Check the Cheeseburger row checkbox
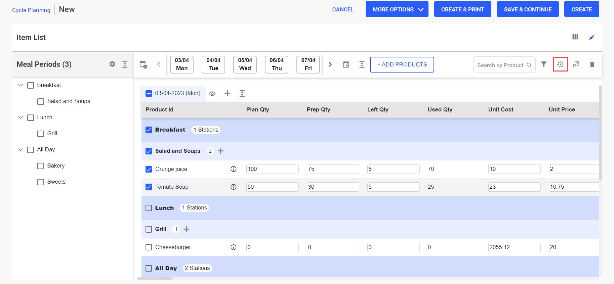The height and width of the screenshot is (284, 614). (149, 247)
